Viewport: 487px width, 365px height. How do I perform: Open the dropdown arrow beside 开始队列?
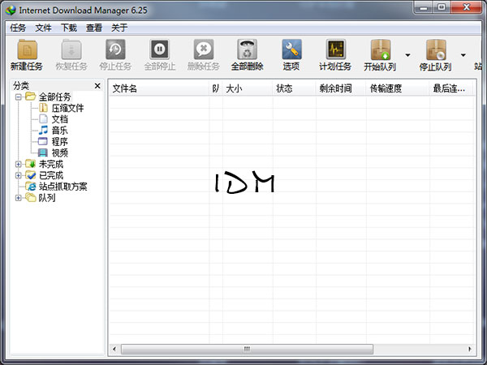[x=407, y=55]
